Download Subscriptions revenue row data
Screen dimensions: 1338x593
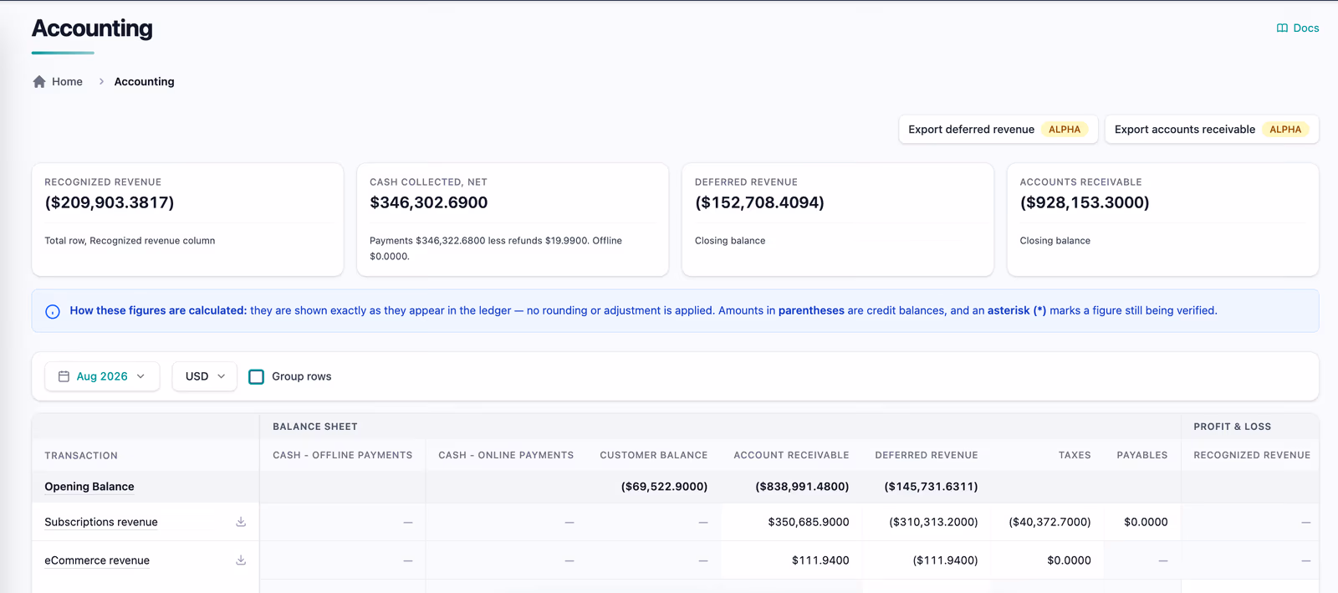241,522
